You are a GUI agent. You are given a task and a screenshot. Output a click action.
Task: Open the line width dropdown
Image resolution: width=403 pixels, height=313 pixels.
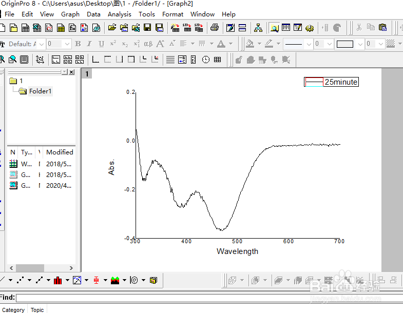330,44
